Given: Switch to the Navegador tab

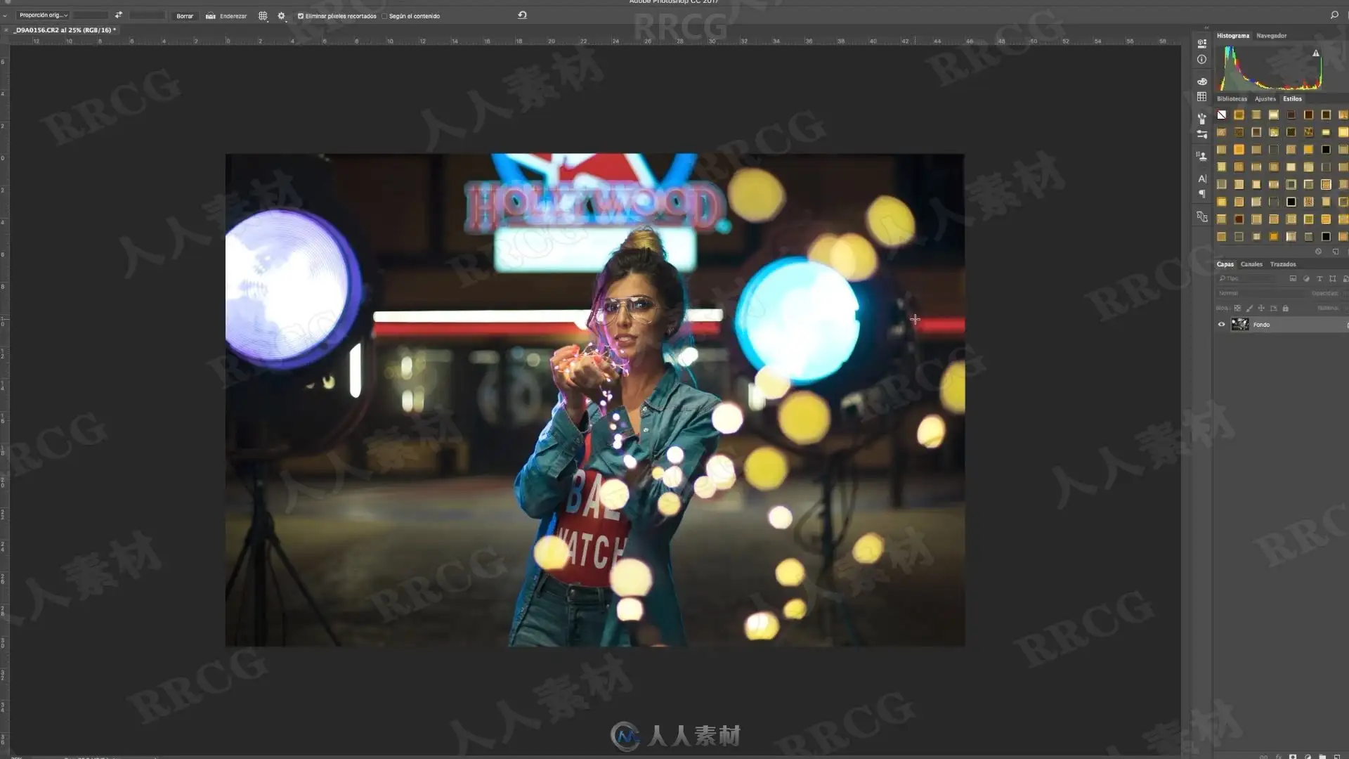Looking at the screenshot, I should (1271, 36).
